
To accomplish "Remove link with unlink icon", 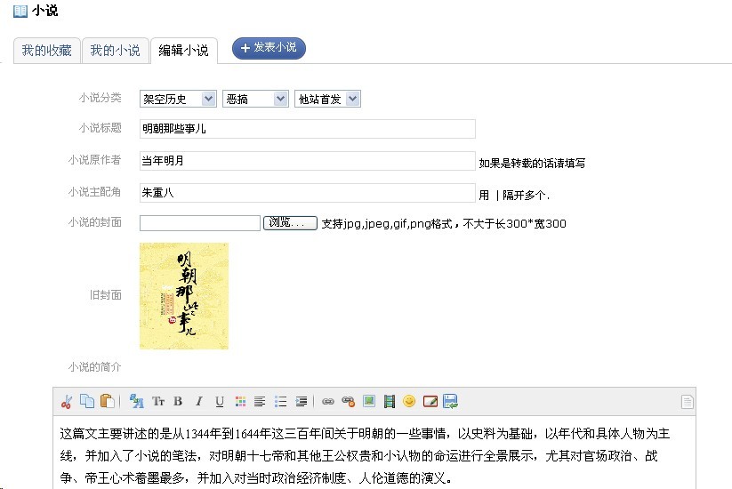I will coord(349,401).
